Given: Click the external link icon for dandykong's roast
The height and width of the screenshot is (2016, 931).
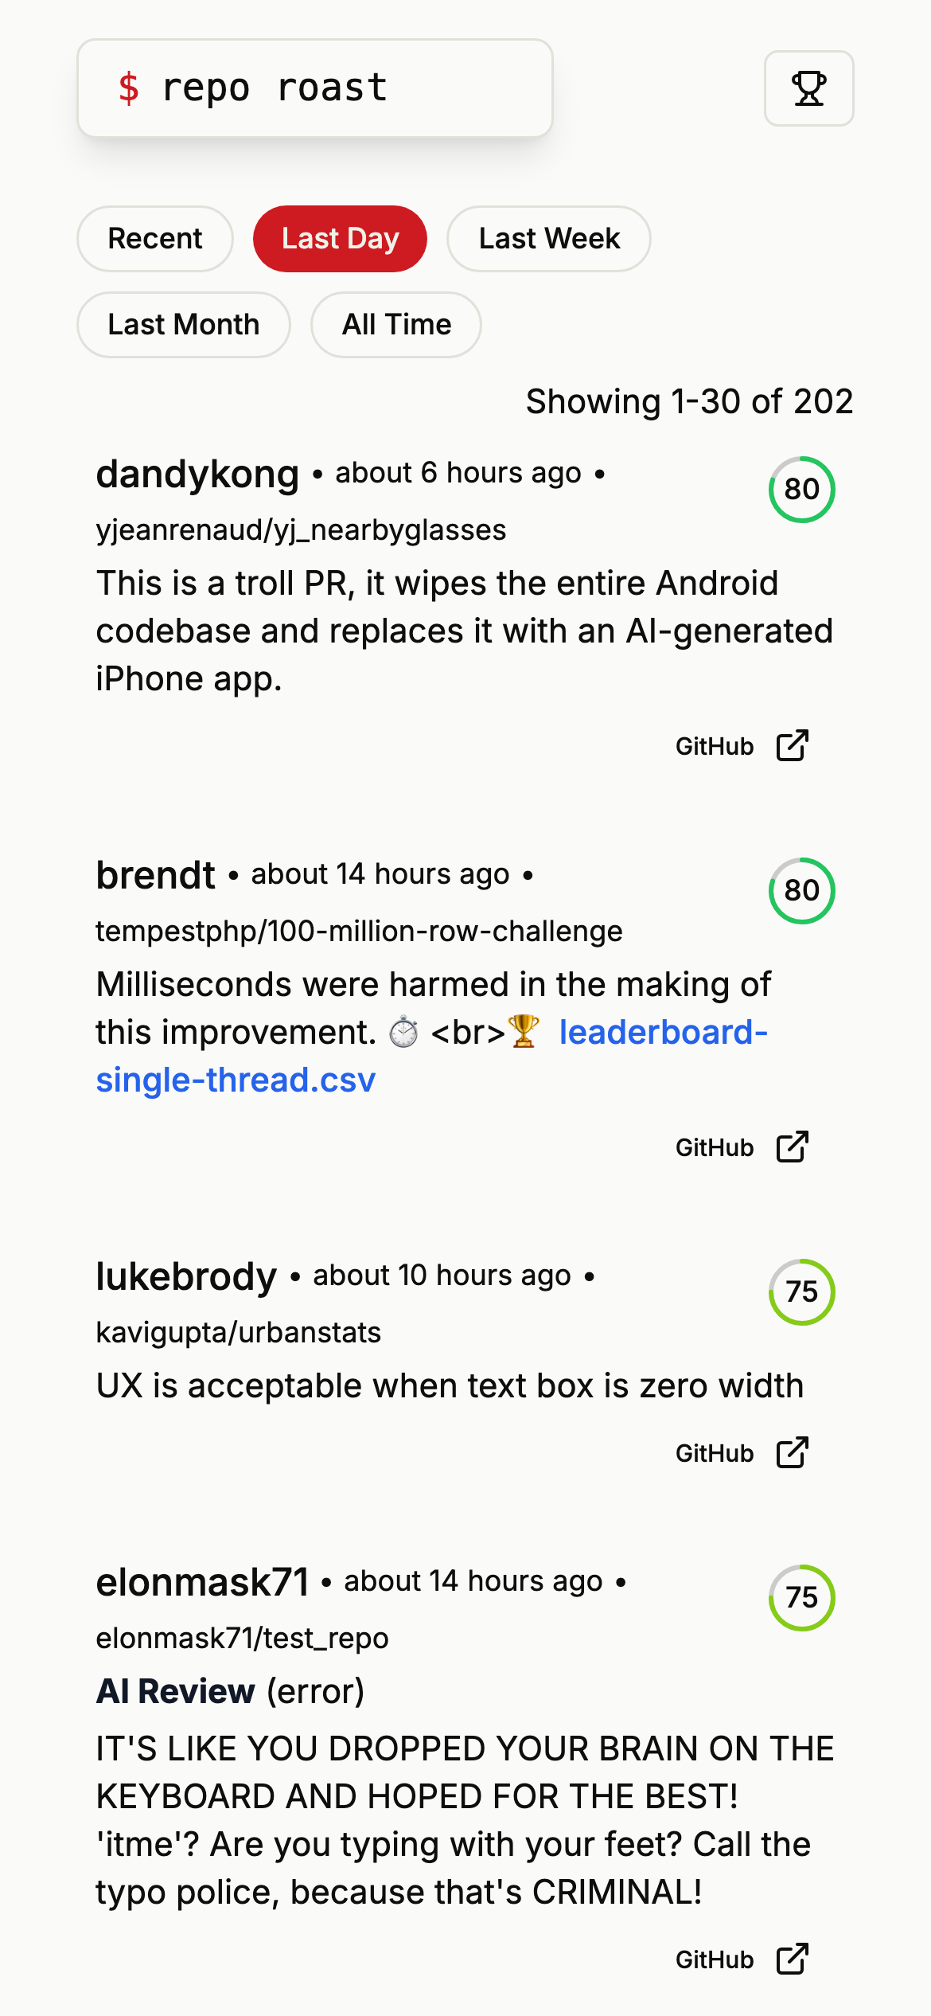Looking at the screenshot, I should tap(792, 746).
